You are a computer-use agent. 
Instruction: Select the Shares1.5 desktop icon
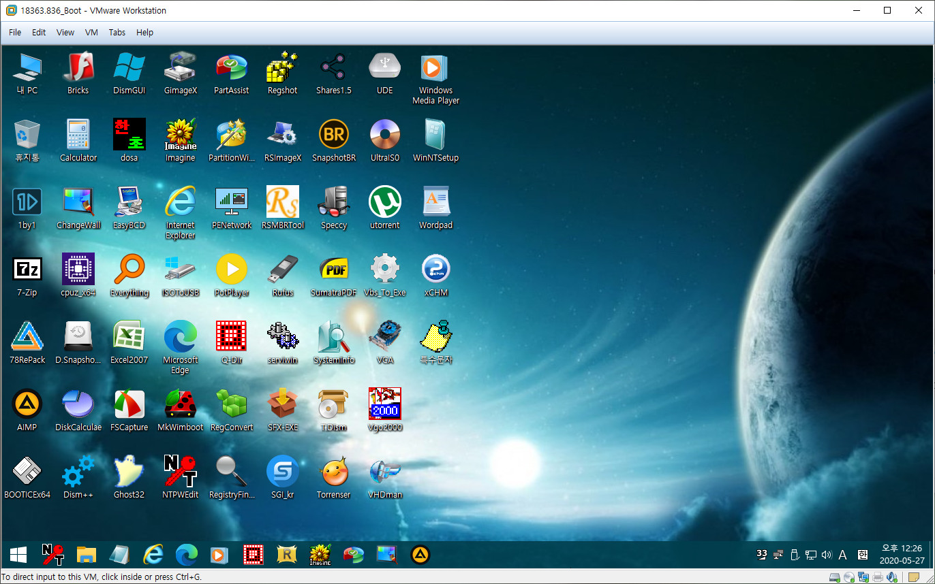(334, 74)
